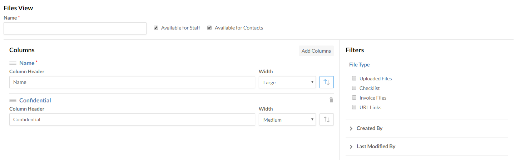Toggle Available for Contacts checkbox
520x160 pixels.
(x=209, y=28)
